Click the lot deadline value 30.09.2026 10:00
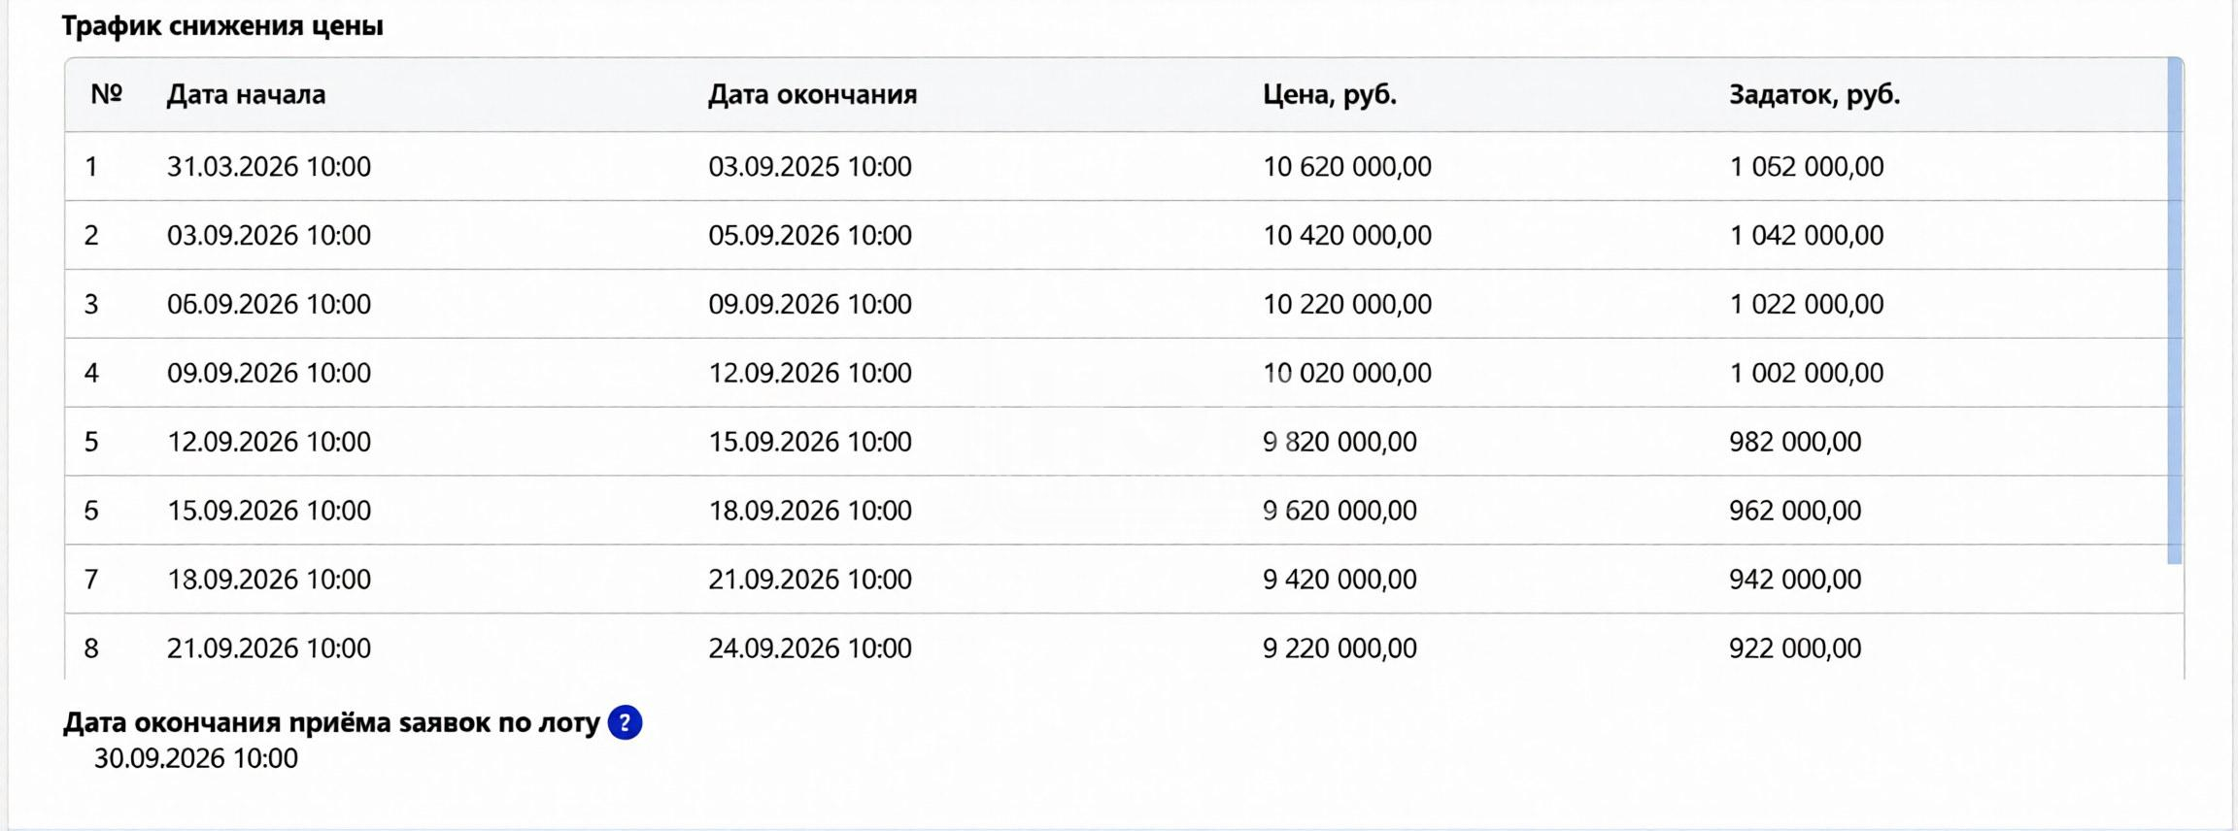The width and height of the screenshot is (2238, 831). 196,758
